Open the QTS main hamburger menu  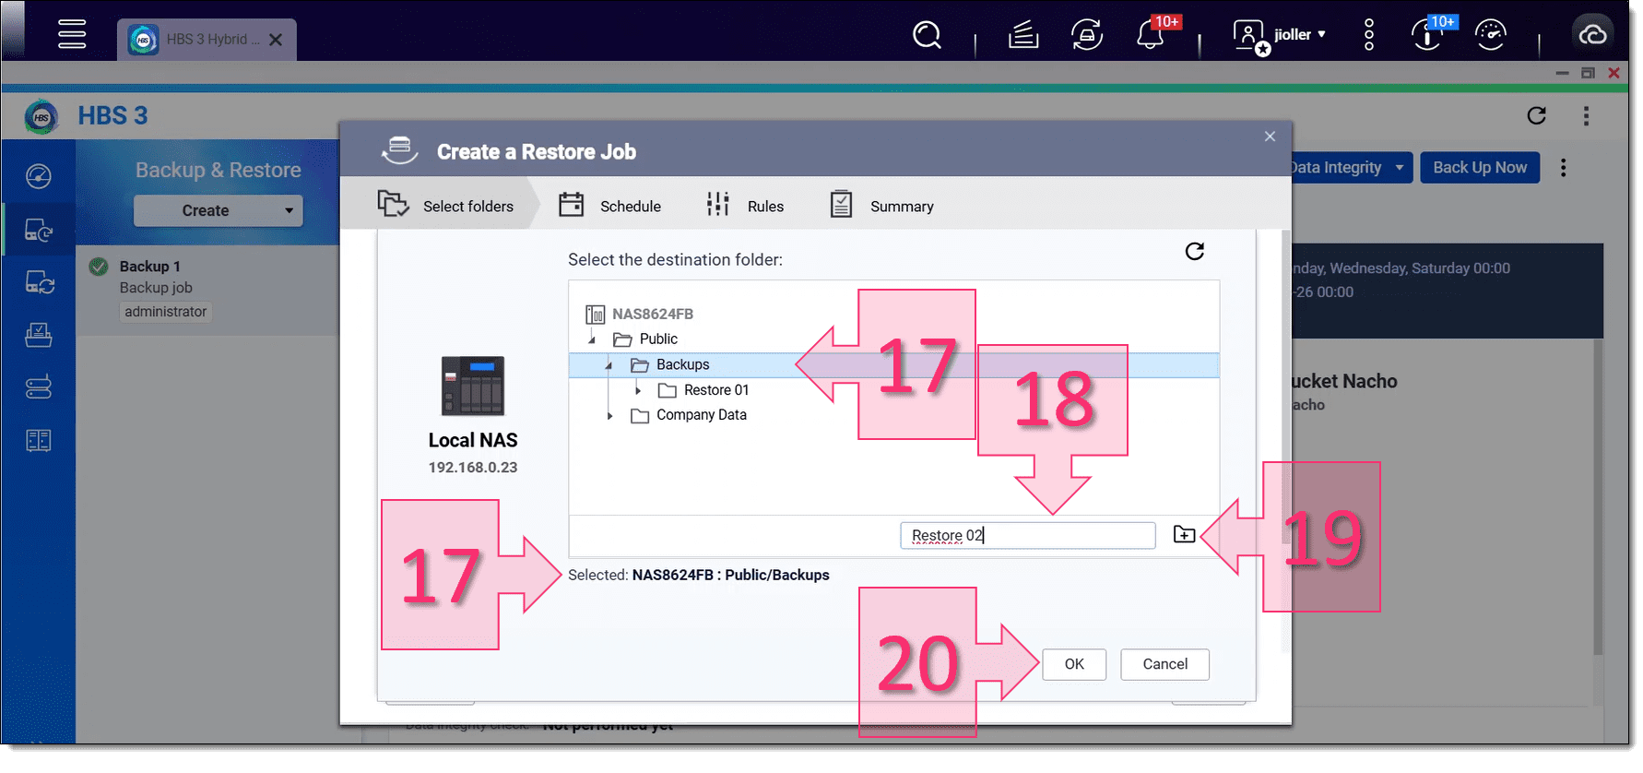(71, 35)
